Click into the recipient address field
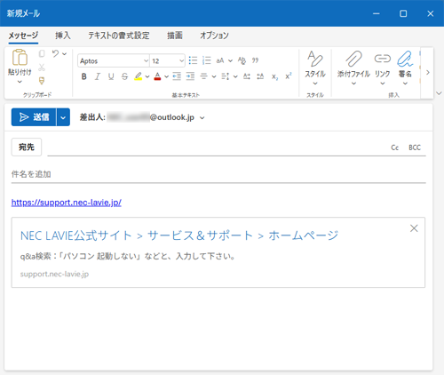The image size is (444, 375). click(x=218, y=148)
